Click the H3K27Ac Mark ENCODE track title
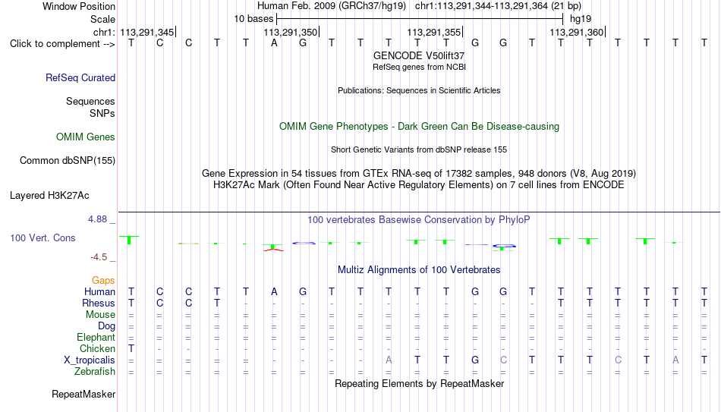Viewport: 721px width, 412px height. pyautogui.click(x=419, y=185)
